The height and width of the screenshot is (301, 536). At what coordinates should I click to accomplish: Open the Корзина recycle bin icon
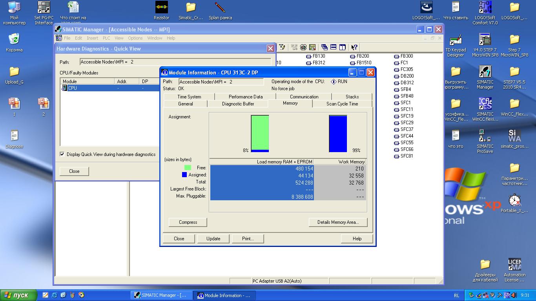14,43
